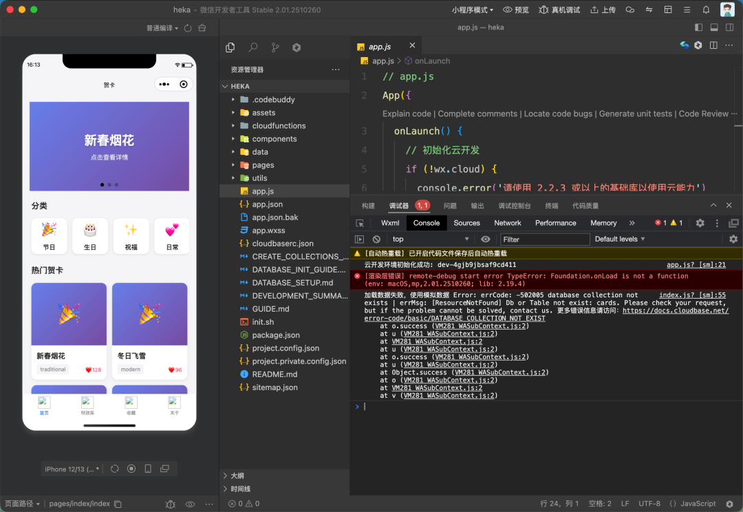Click the console Filter input field
The height and width of the screenshot is (512, 743).
(544, 239)
